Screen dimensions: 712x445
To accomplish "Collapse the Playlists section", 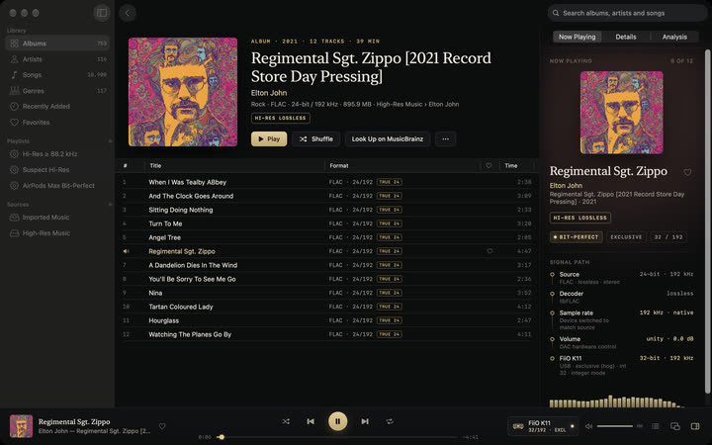I will point(110,141).
